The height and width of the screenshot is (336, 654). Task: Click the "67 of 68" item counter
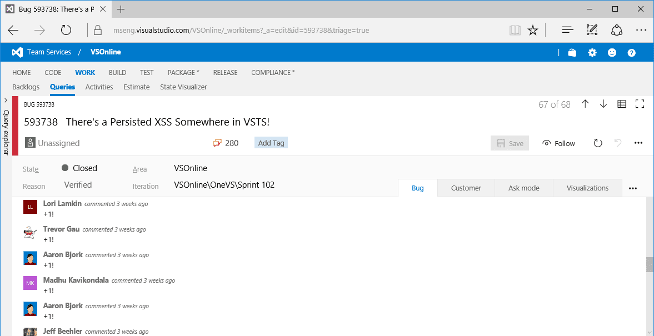point(555,104)
